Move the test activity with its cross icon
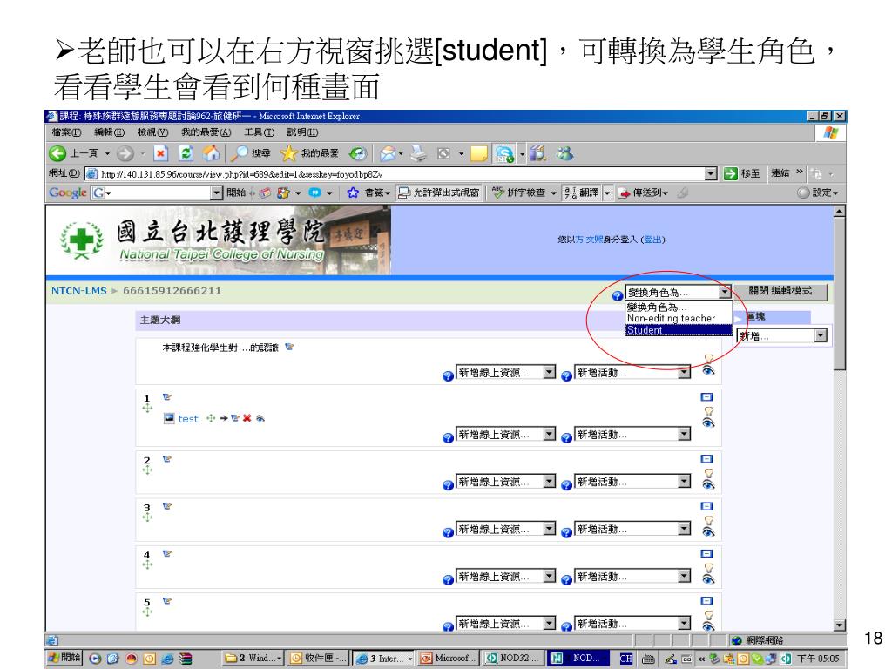 (x=211, y=418)
